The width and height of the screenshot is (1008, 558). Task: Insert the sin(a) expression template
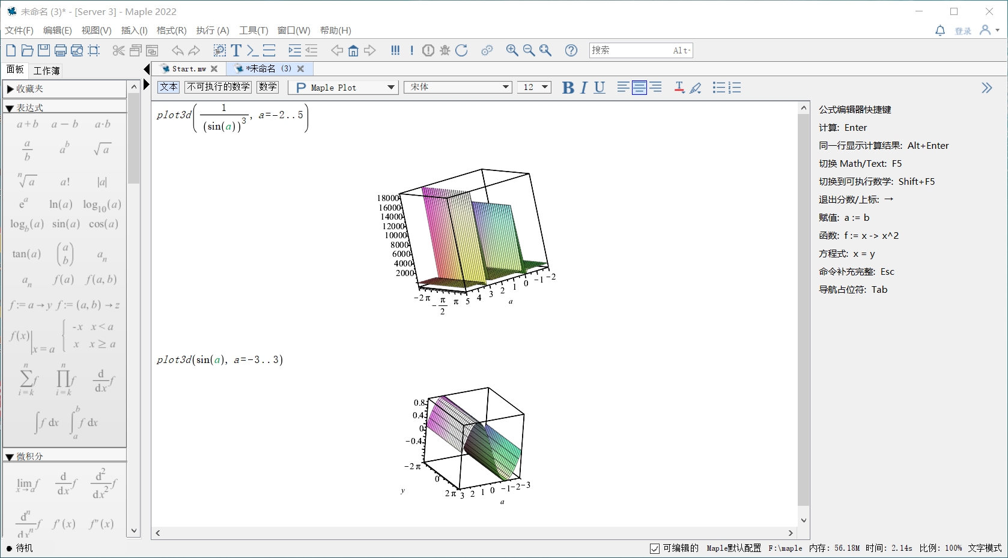[x=65, y=224]
